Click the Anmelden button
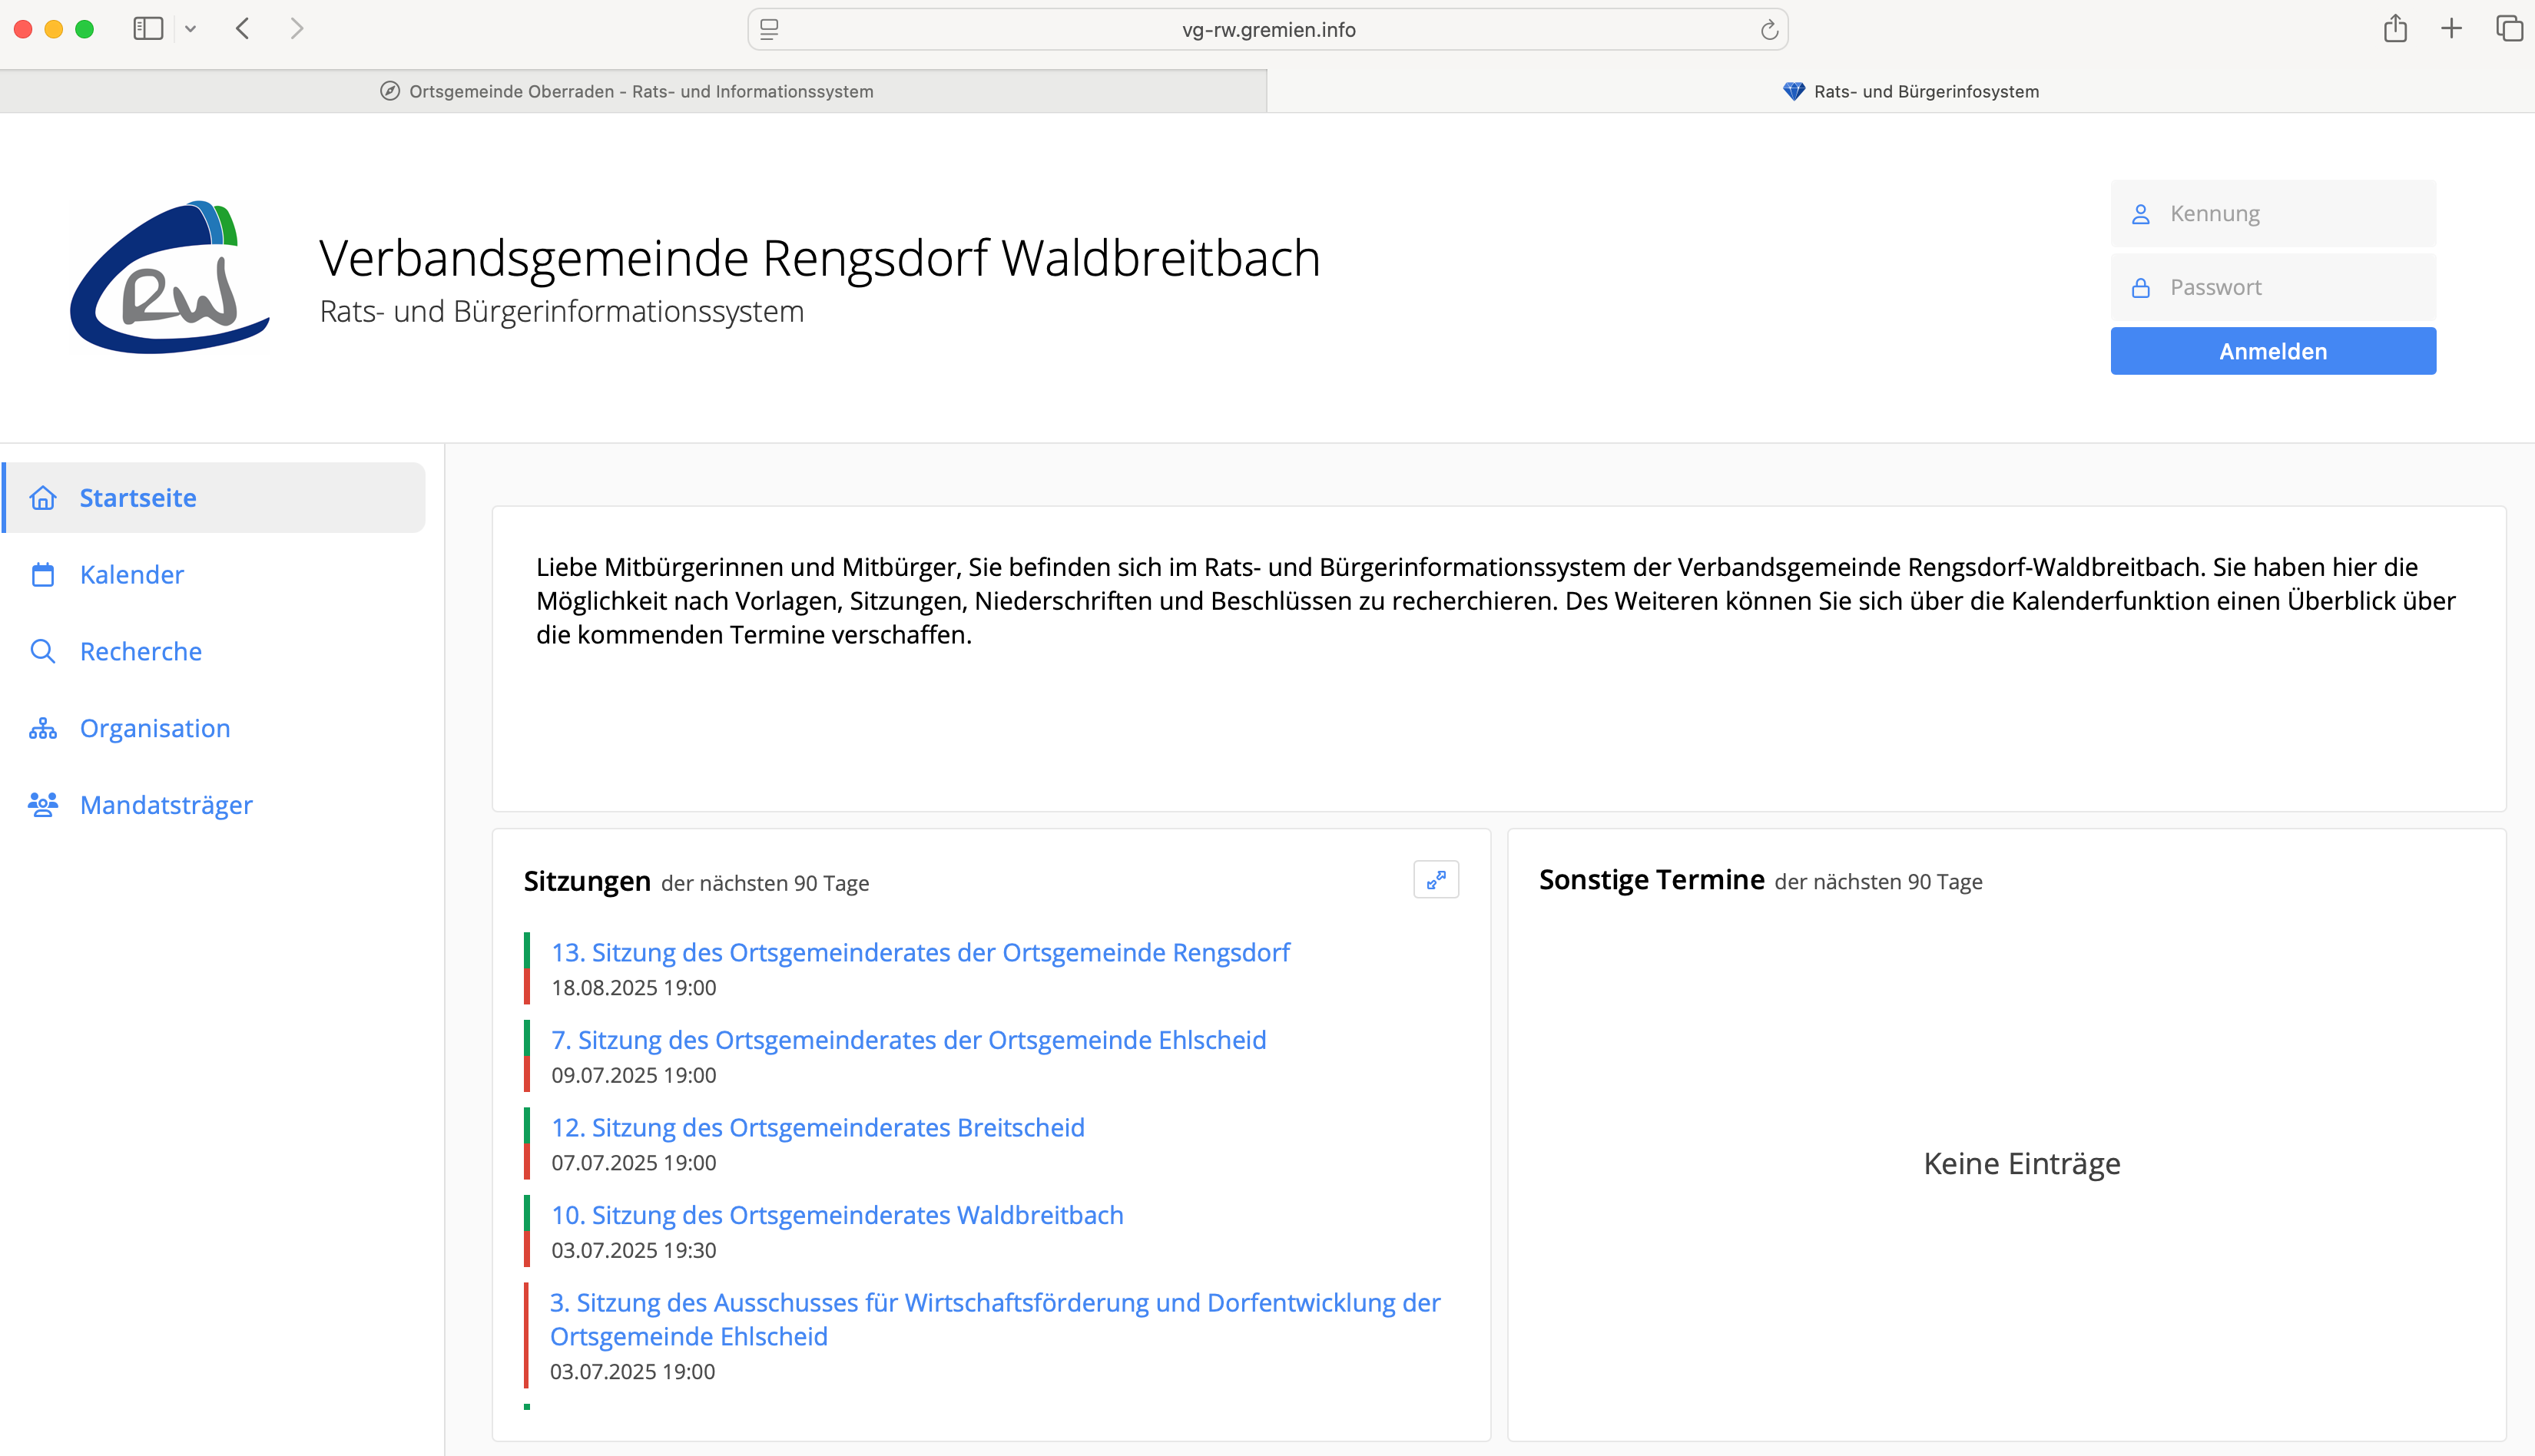Image resolution: width=2535 pixels, height=1456 pixels. (x=2272, y=351)
